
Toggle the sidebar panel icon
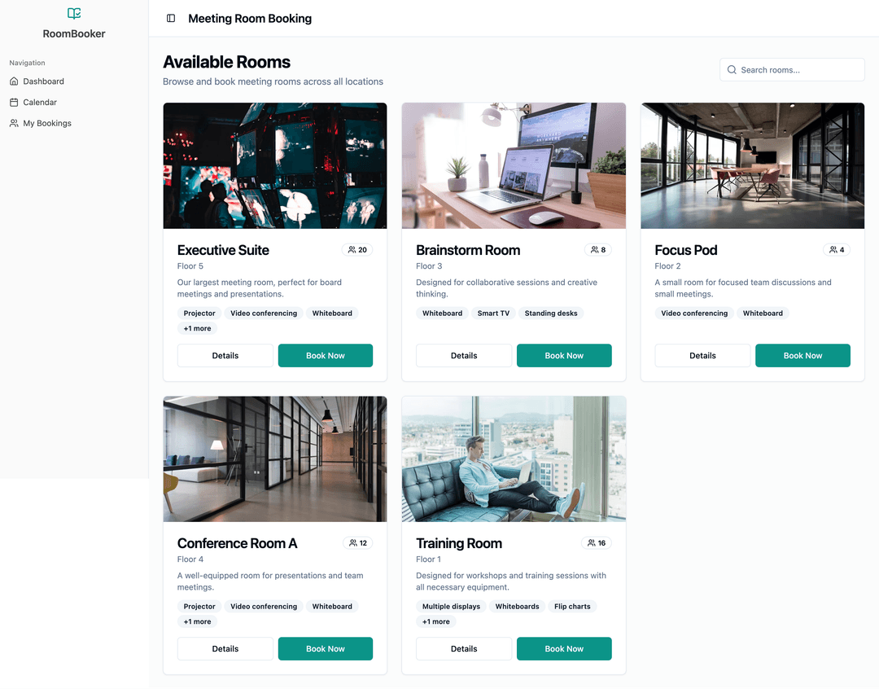click(x=171, y=19)
